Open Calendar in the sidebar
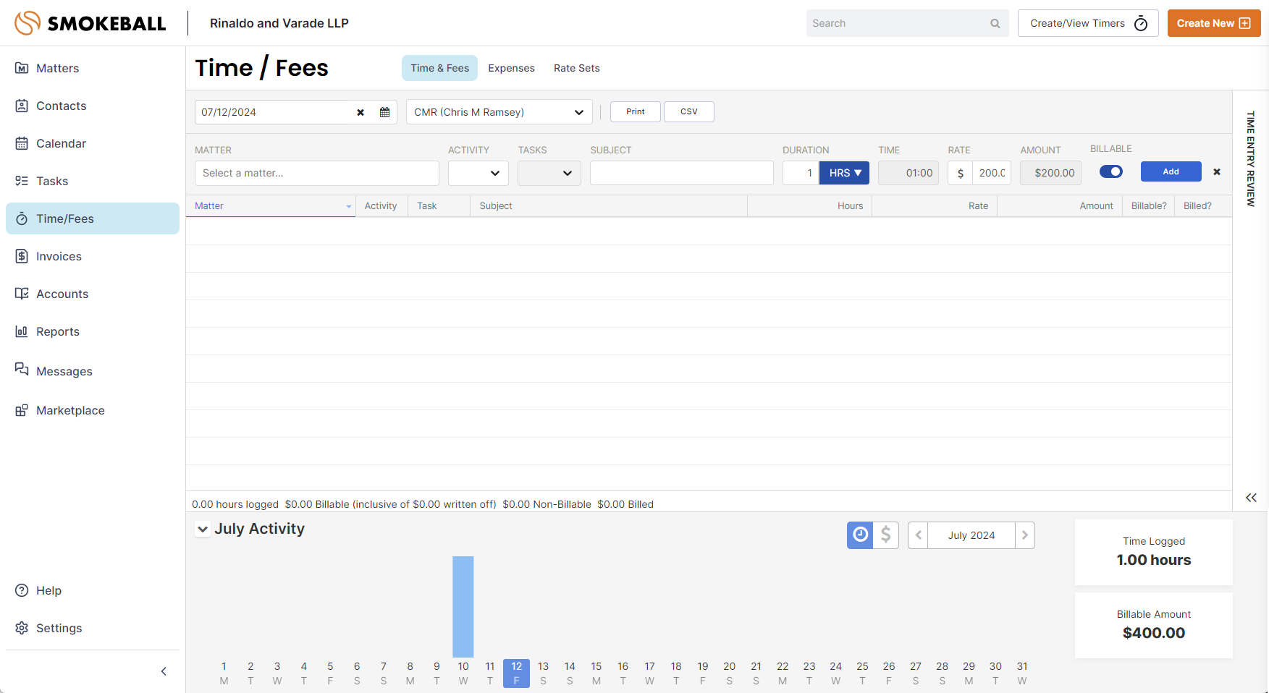Screen dimensions: 1269x693 point(93,143)
